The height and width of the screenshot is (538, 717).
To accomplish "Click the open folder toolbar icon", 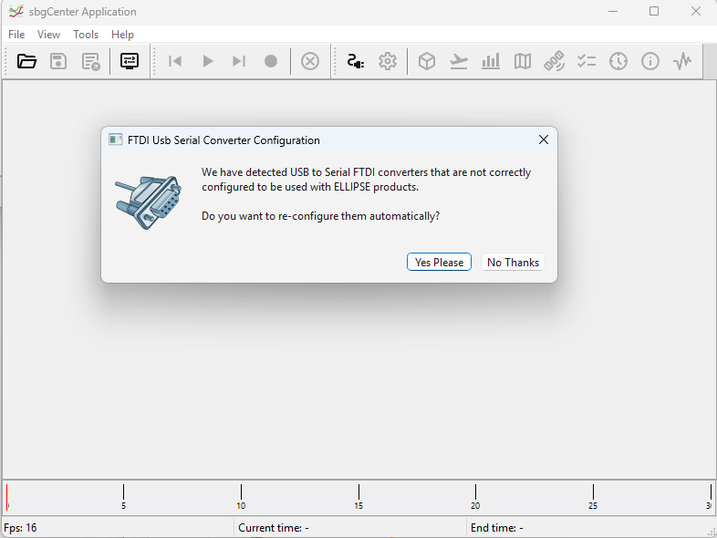I will [x=26, y=61].
